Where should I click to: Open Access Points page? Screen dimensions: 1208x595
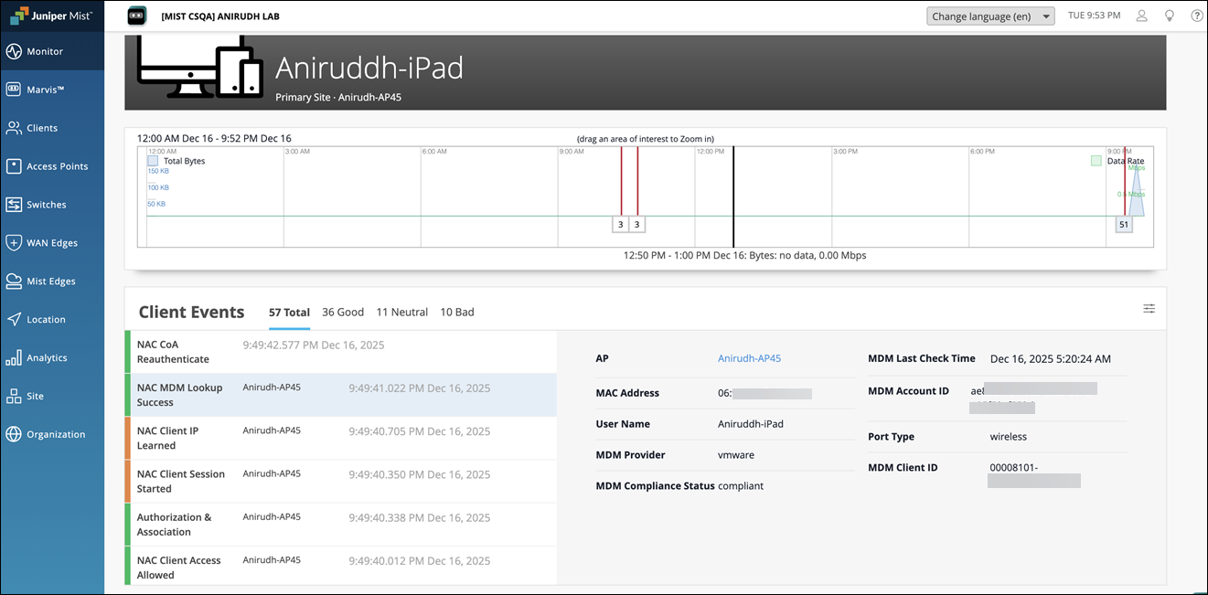57,166
